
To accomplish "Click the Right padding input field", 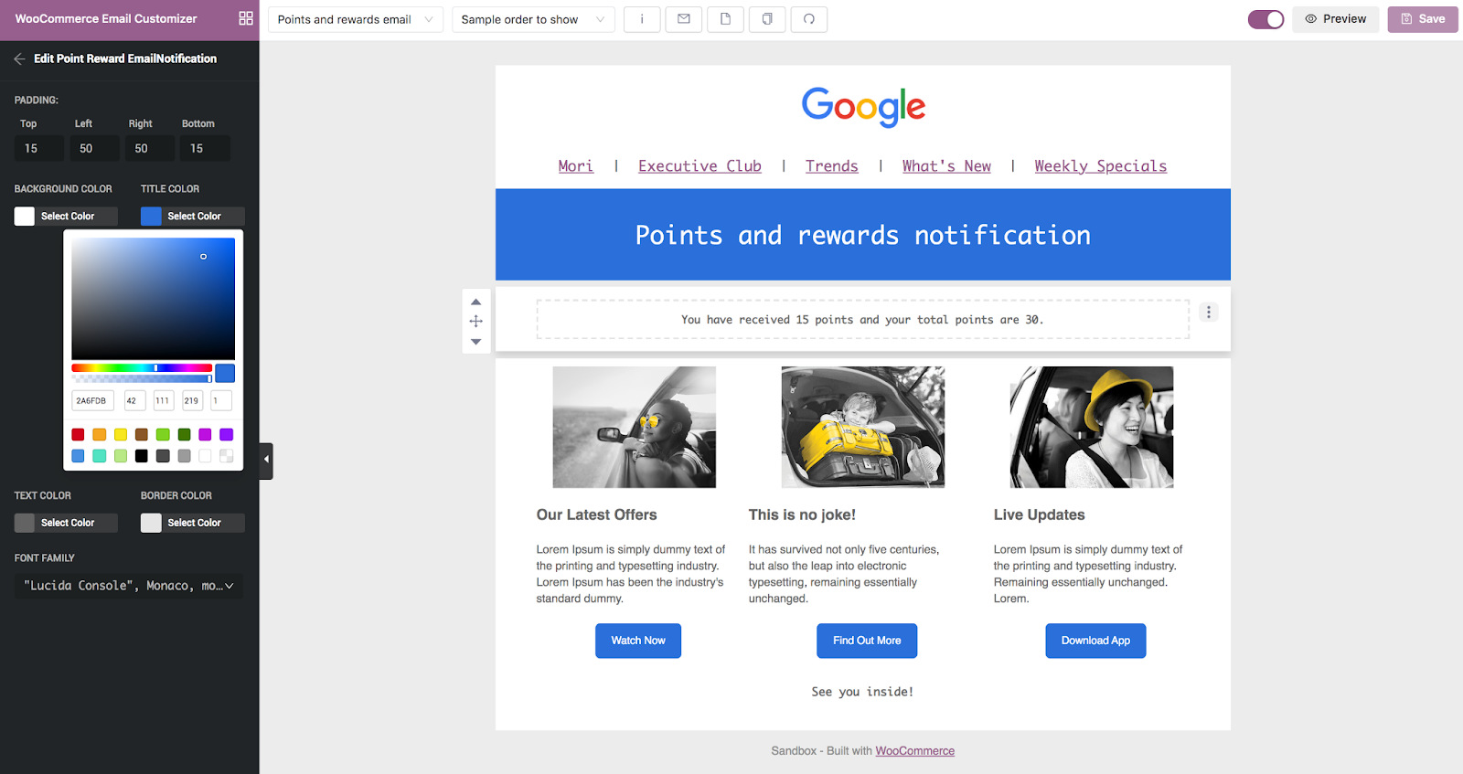I will (x=149, y=148).
